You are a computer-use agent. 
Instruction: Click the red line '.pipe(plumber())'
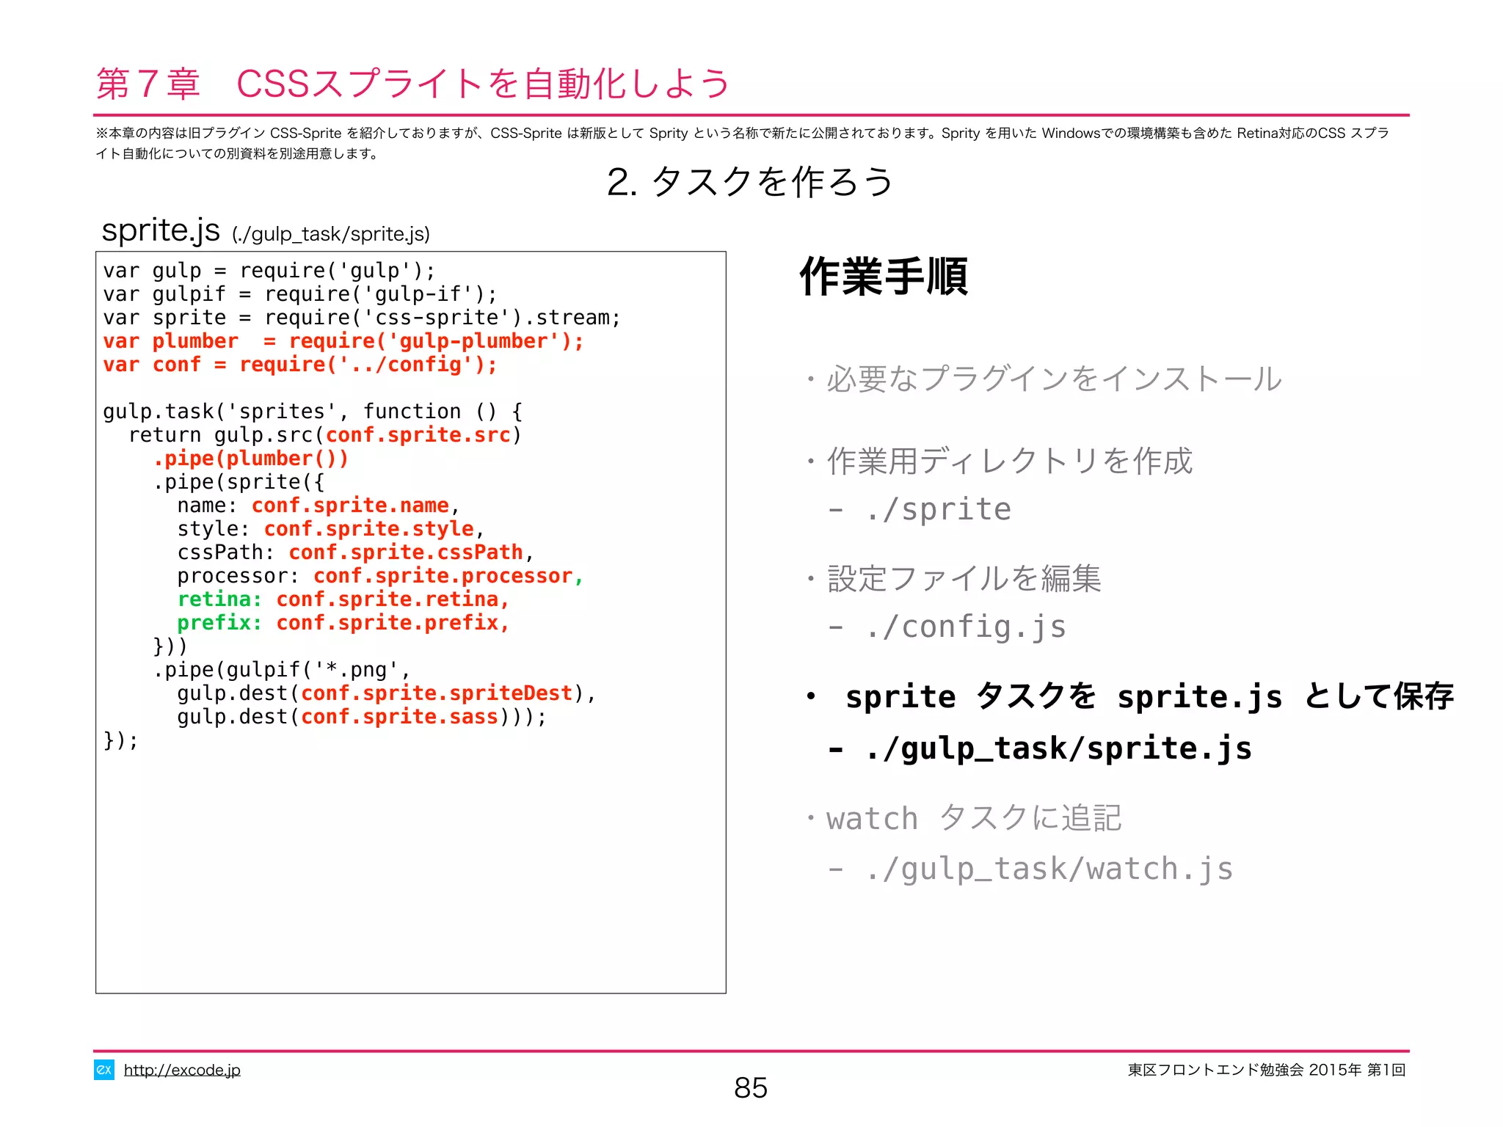point(250,459)
